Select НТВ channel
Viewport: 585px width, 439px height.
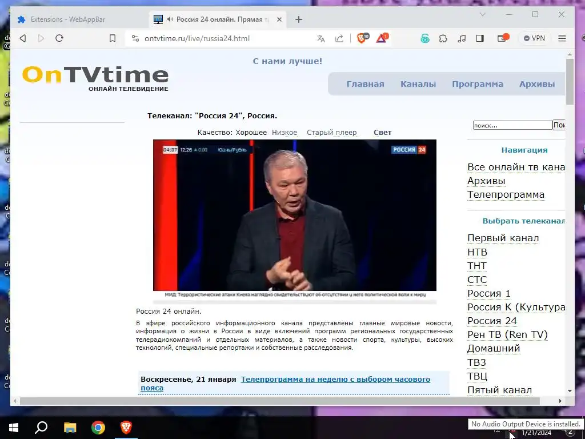(x=477, y=252)
